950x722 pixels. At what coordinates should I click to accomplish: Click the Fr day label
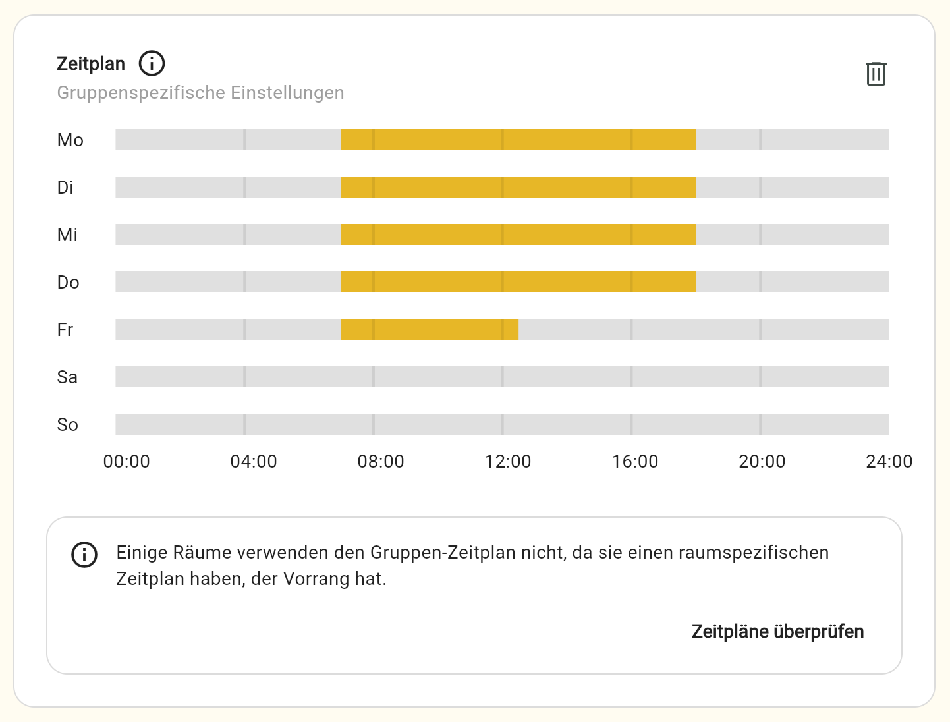65,330
